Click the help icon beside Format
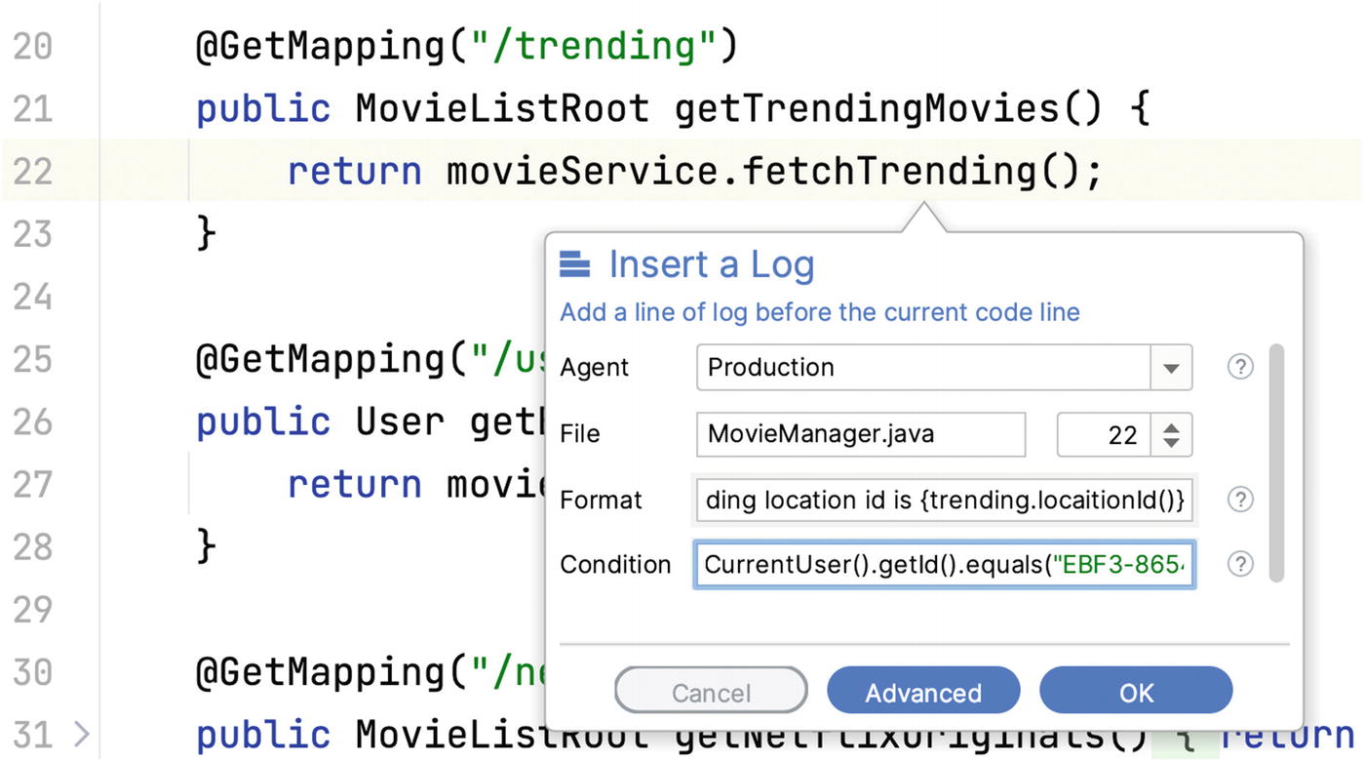The image size is (1365, 762). [1239, 500]
